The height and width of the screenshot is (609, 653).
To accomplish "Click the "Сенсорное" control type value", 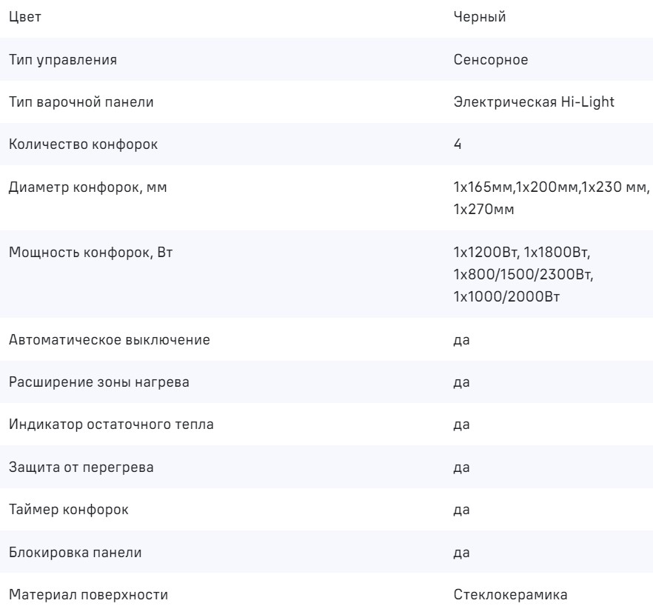I will click(490, 60).
